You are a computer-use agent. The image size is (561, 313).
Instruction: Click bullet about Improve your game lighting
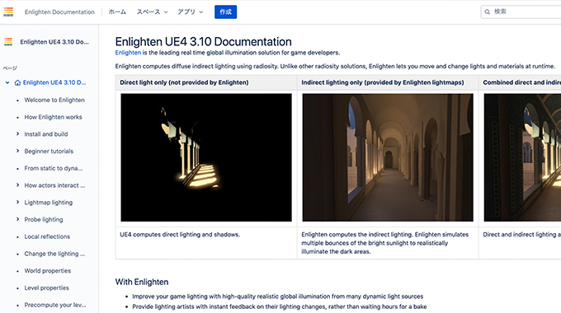point(278,297)
